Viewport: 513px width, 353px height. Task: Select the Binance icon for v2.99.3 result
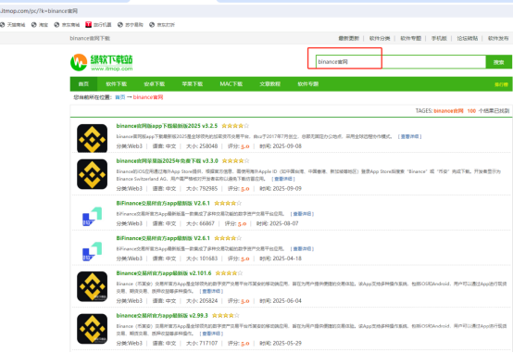[x=92, y=329]
